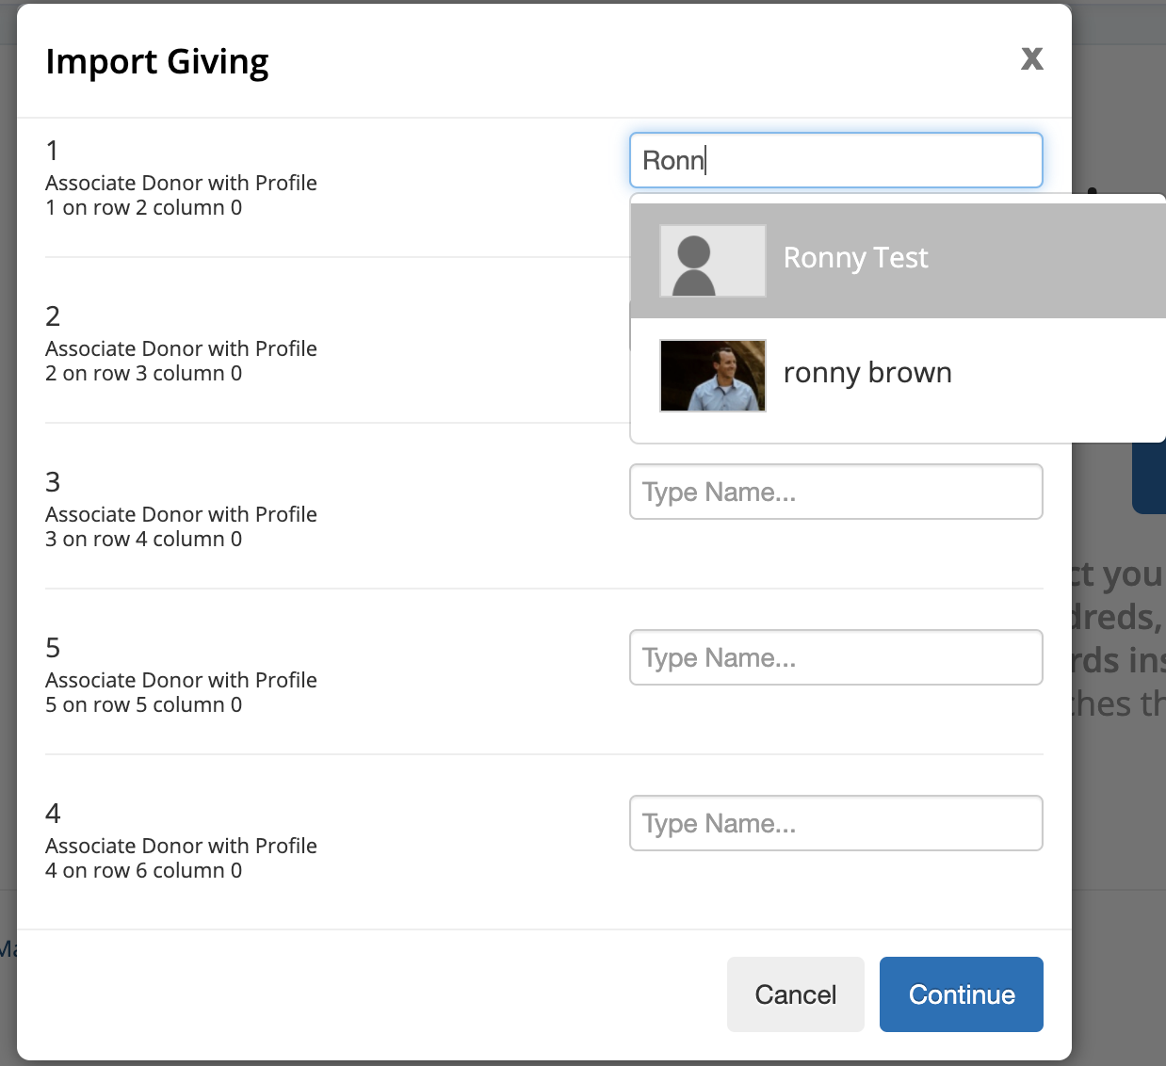
Task: Focus the Type Name field for donor 4
Action: pos(835,823)
